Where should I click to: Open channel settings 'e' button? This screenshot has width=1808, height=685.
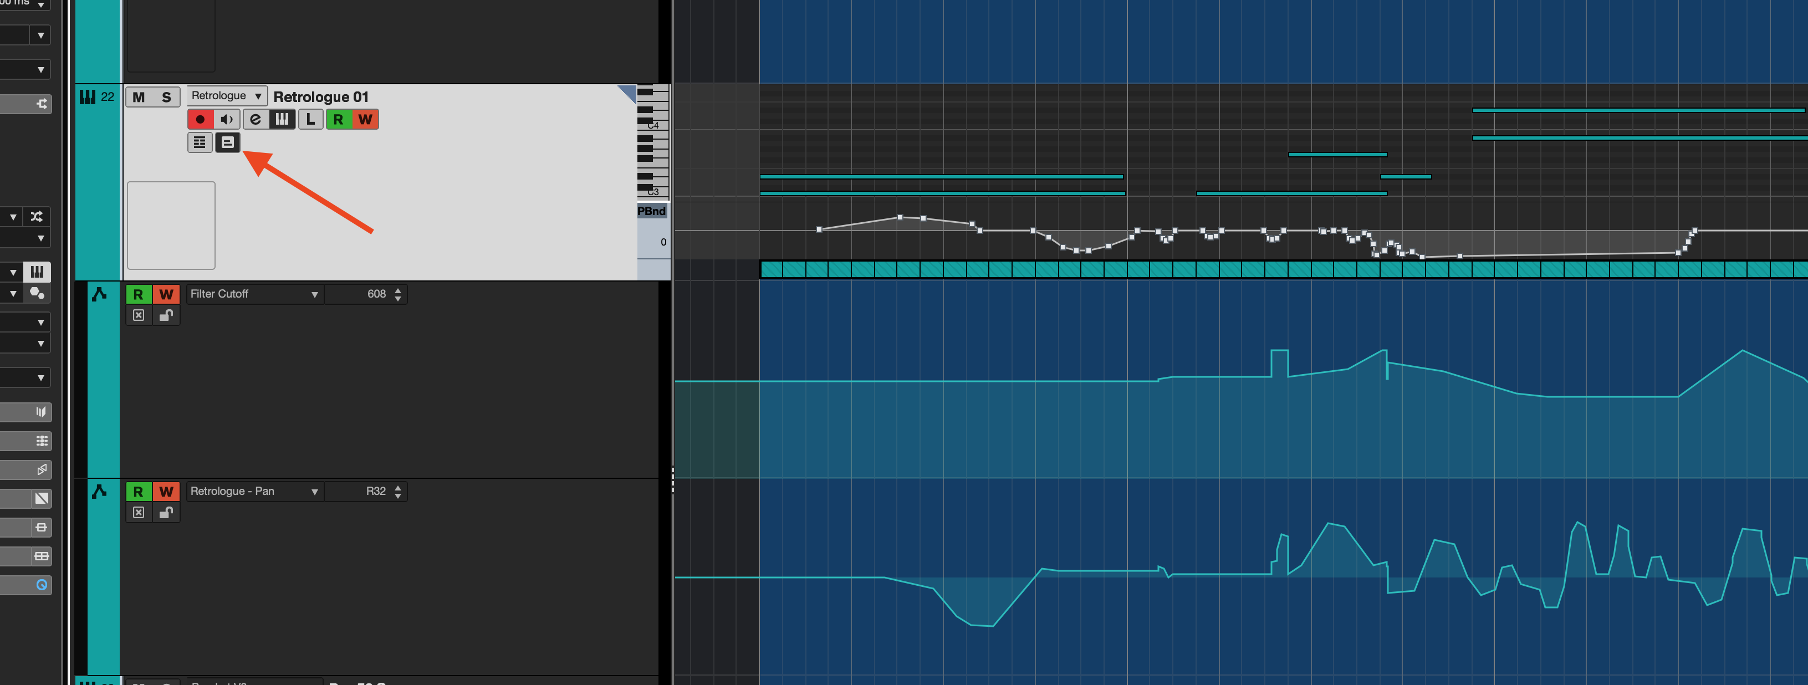[256, 119]
